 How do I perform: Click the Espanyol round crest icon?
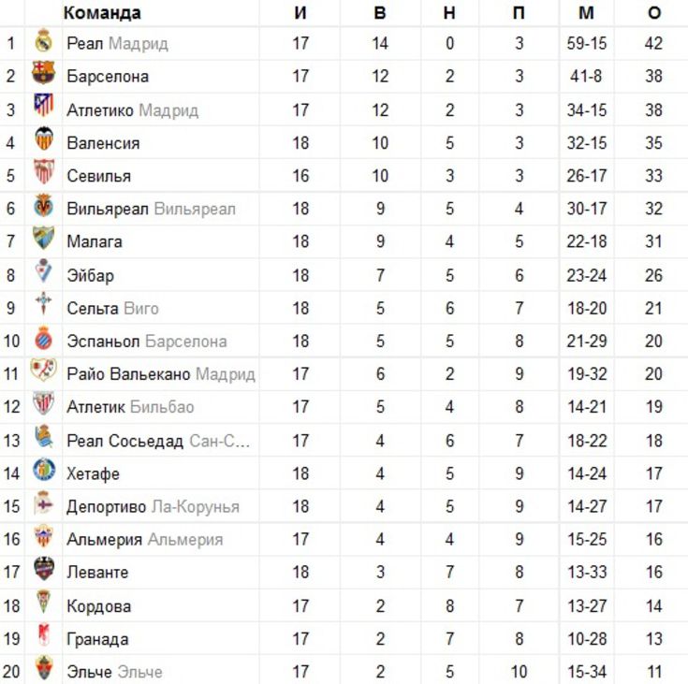[x=43, y=339]
